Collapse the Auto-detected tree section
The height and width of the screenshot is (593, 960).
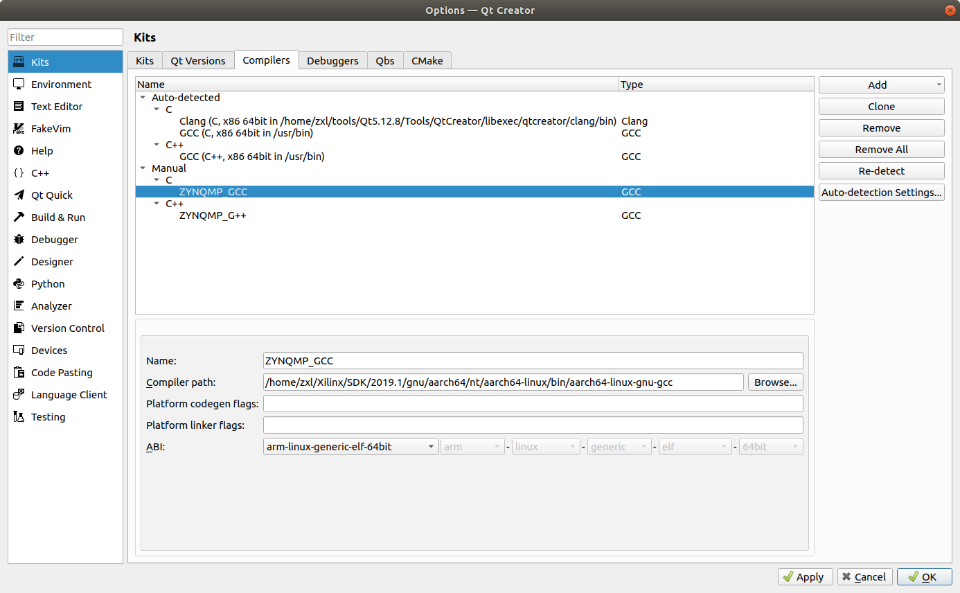(143, 98)
